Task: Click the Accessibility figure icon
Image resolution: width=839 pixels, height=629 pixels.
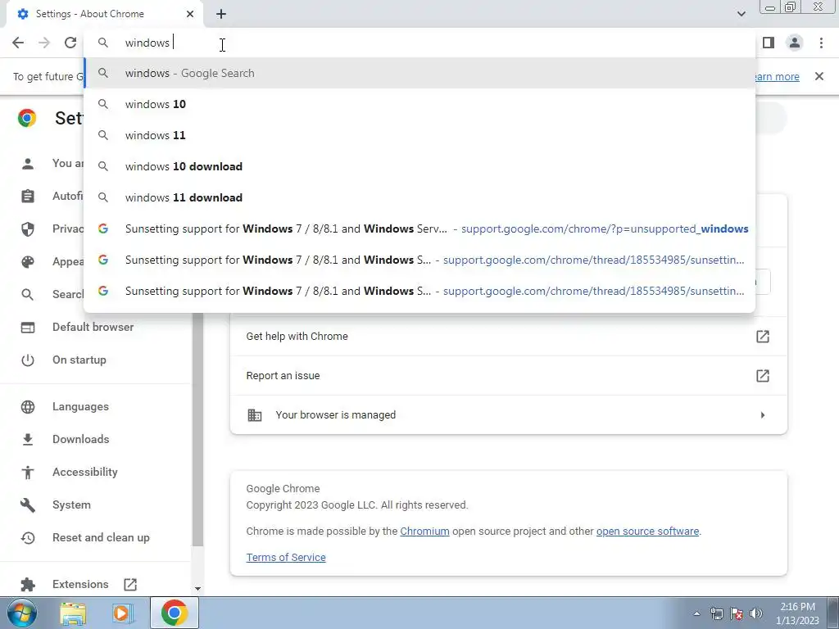Action: point(27,473)
